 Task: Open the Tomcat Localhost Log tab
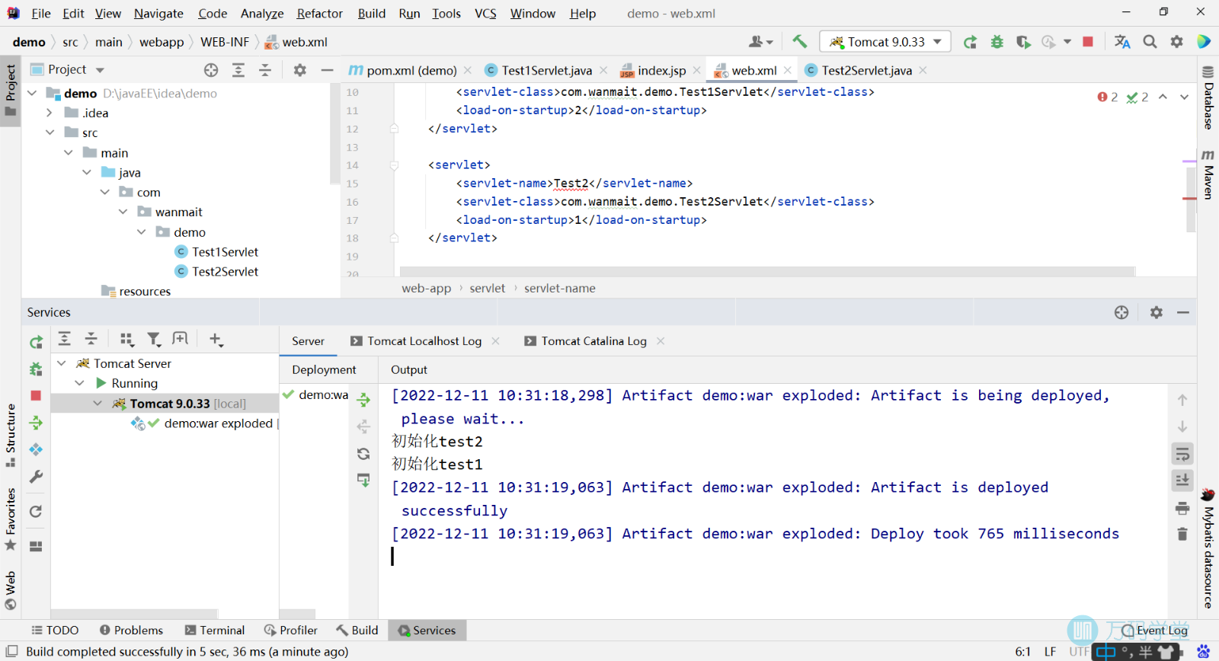tap(424, 341)
